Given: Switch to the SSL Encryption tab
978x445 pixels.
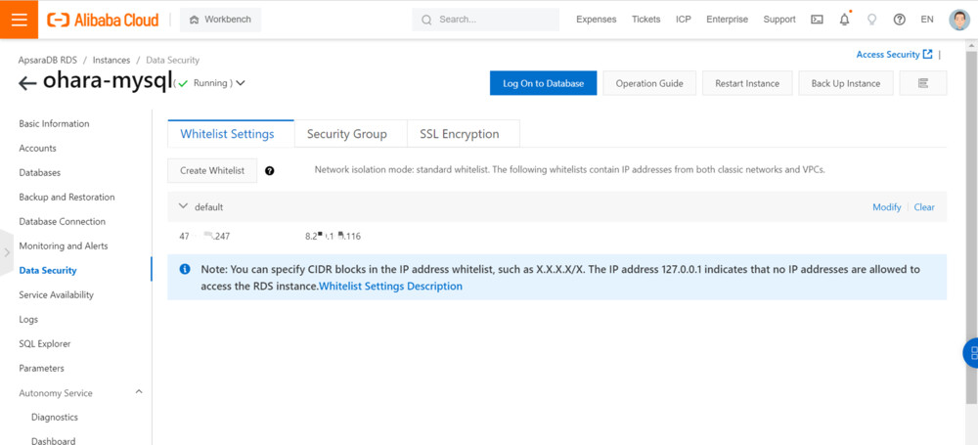Looking at the screenshot, I should (459, 134).
